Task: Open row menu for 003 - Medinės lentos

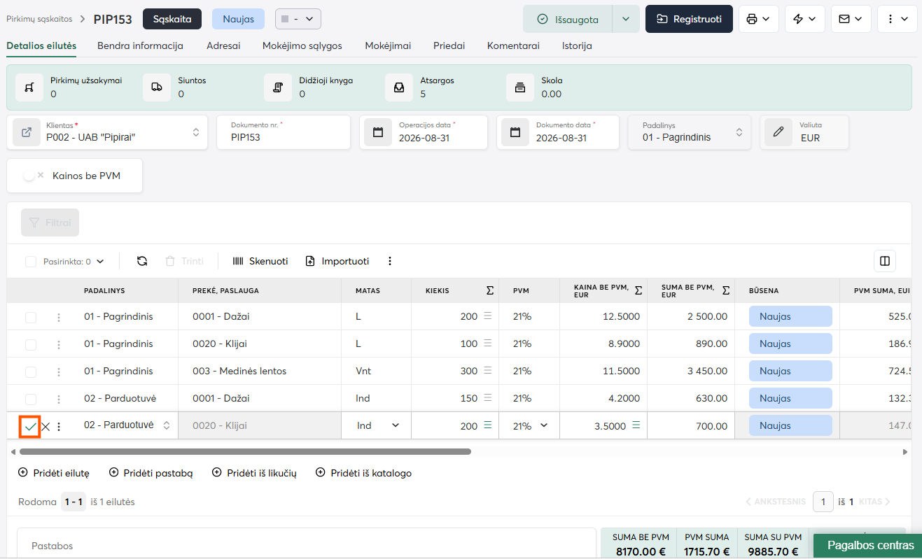Action: click(x=59, y=372)
